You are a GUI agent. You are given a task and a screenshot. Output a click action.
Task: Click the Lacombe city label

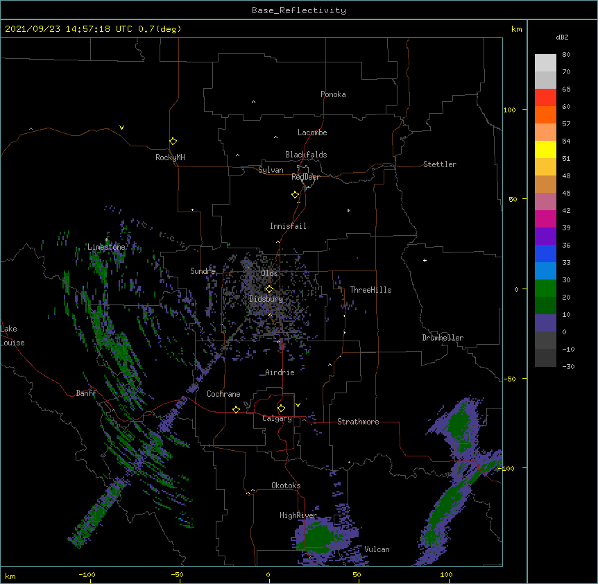(x=312, y=132)
